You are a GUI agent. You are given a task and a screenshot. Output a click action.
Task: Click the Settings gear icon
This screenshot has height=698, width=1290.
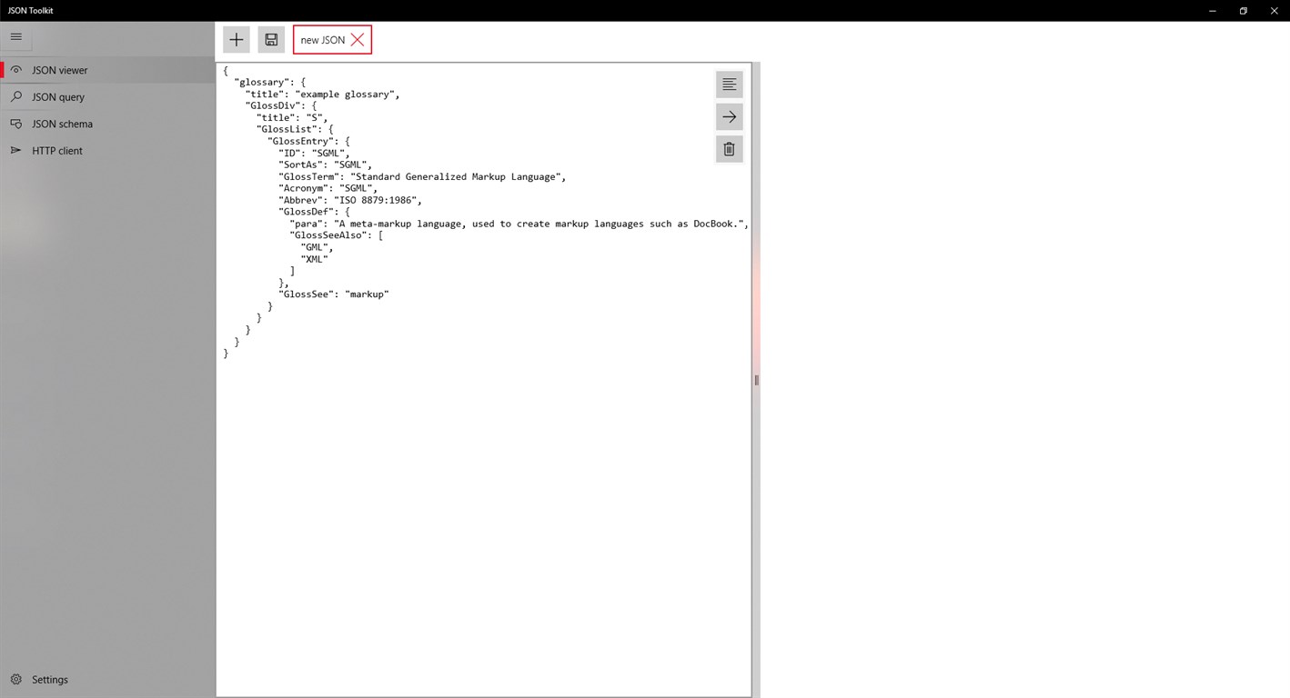click(15, 679)
